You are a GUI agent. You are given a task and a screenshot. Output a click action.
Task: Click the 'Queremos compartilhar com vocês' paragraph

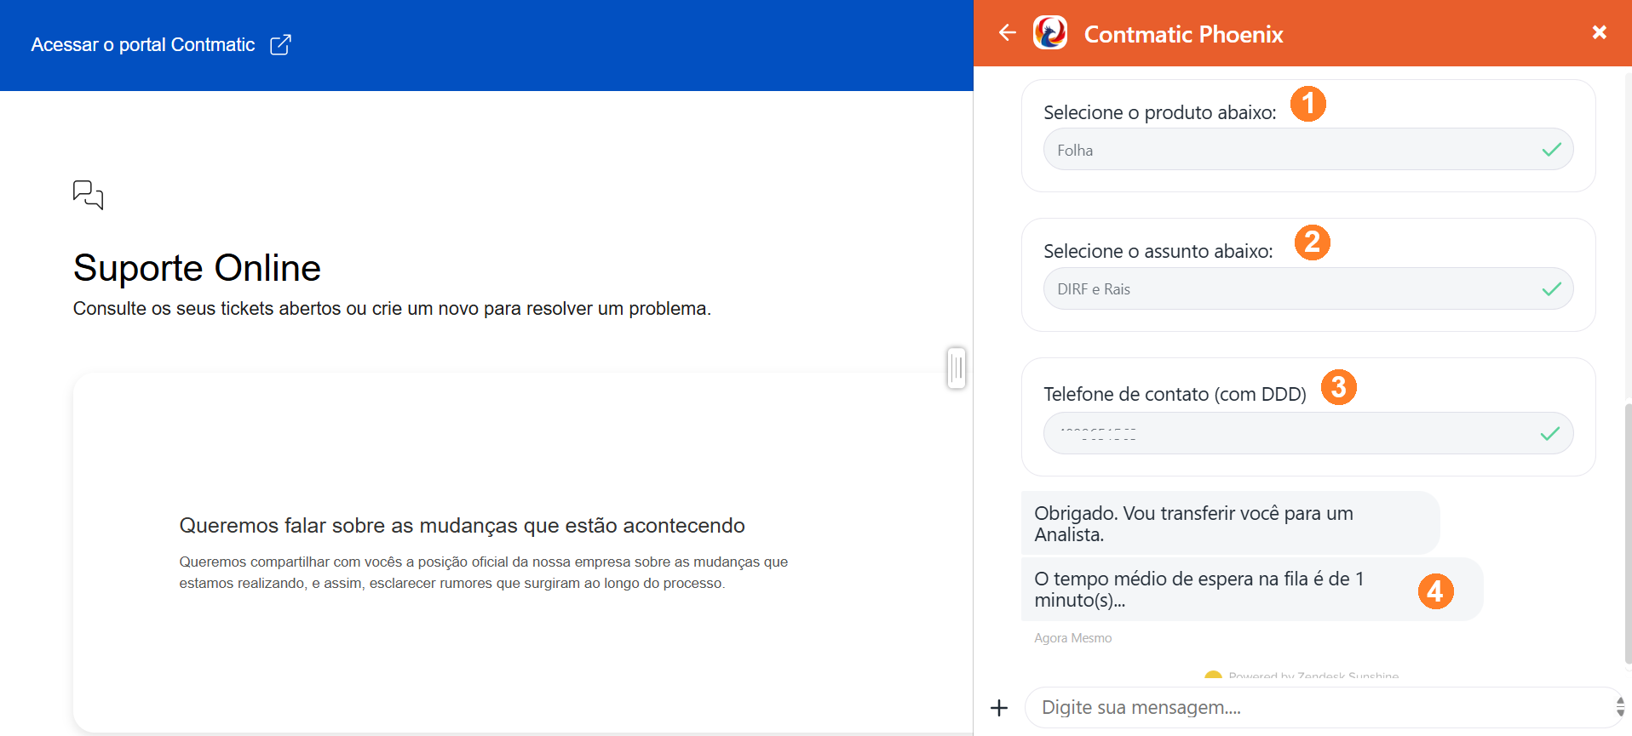[483, 573]
